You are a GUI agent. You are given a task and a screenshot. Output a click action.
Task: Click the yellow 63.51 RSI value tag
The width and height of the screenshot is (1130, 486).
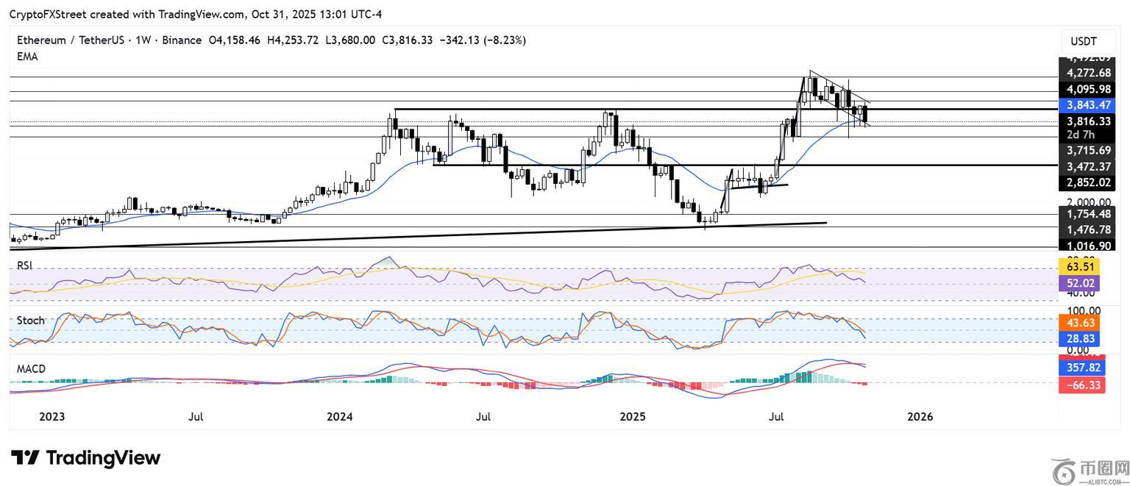[1081, 266]
